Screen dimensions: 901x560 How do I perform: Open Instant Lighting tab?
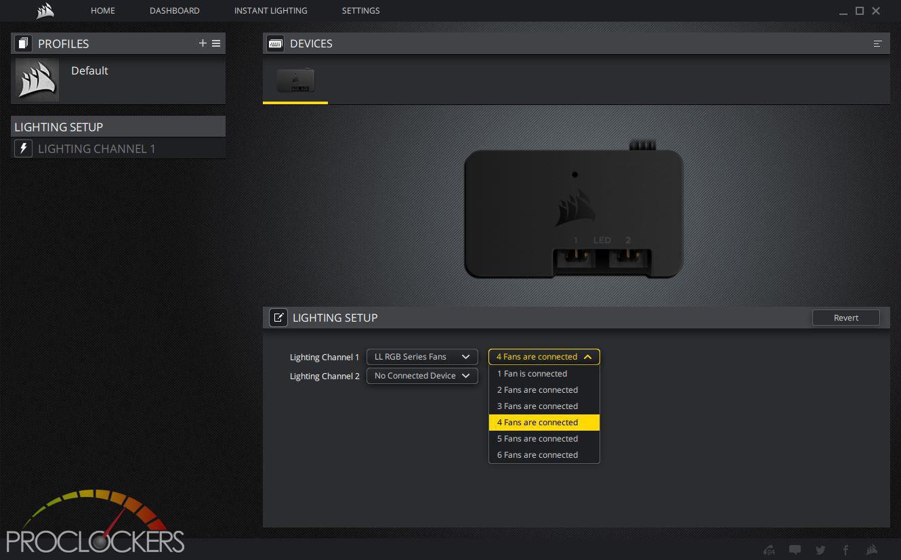tap(271, 10)
